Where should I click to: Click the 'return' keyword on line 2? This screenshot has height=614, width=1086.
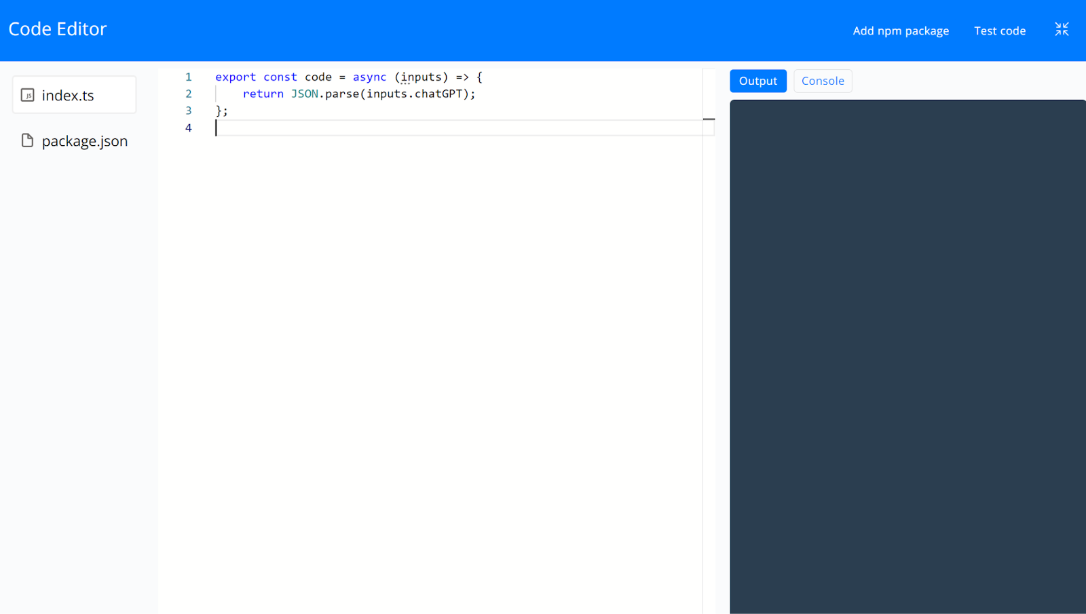(x=263, y=94)
